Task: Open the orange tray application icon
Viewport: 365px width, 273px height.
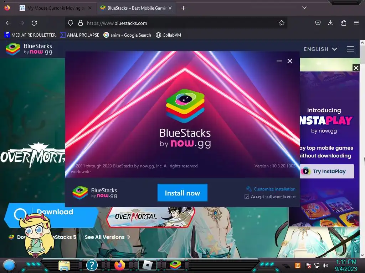Action: tap(298, 265)
